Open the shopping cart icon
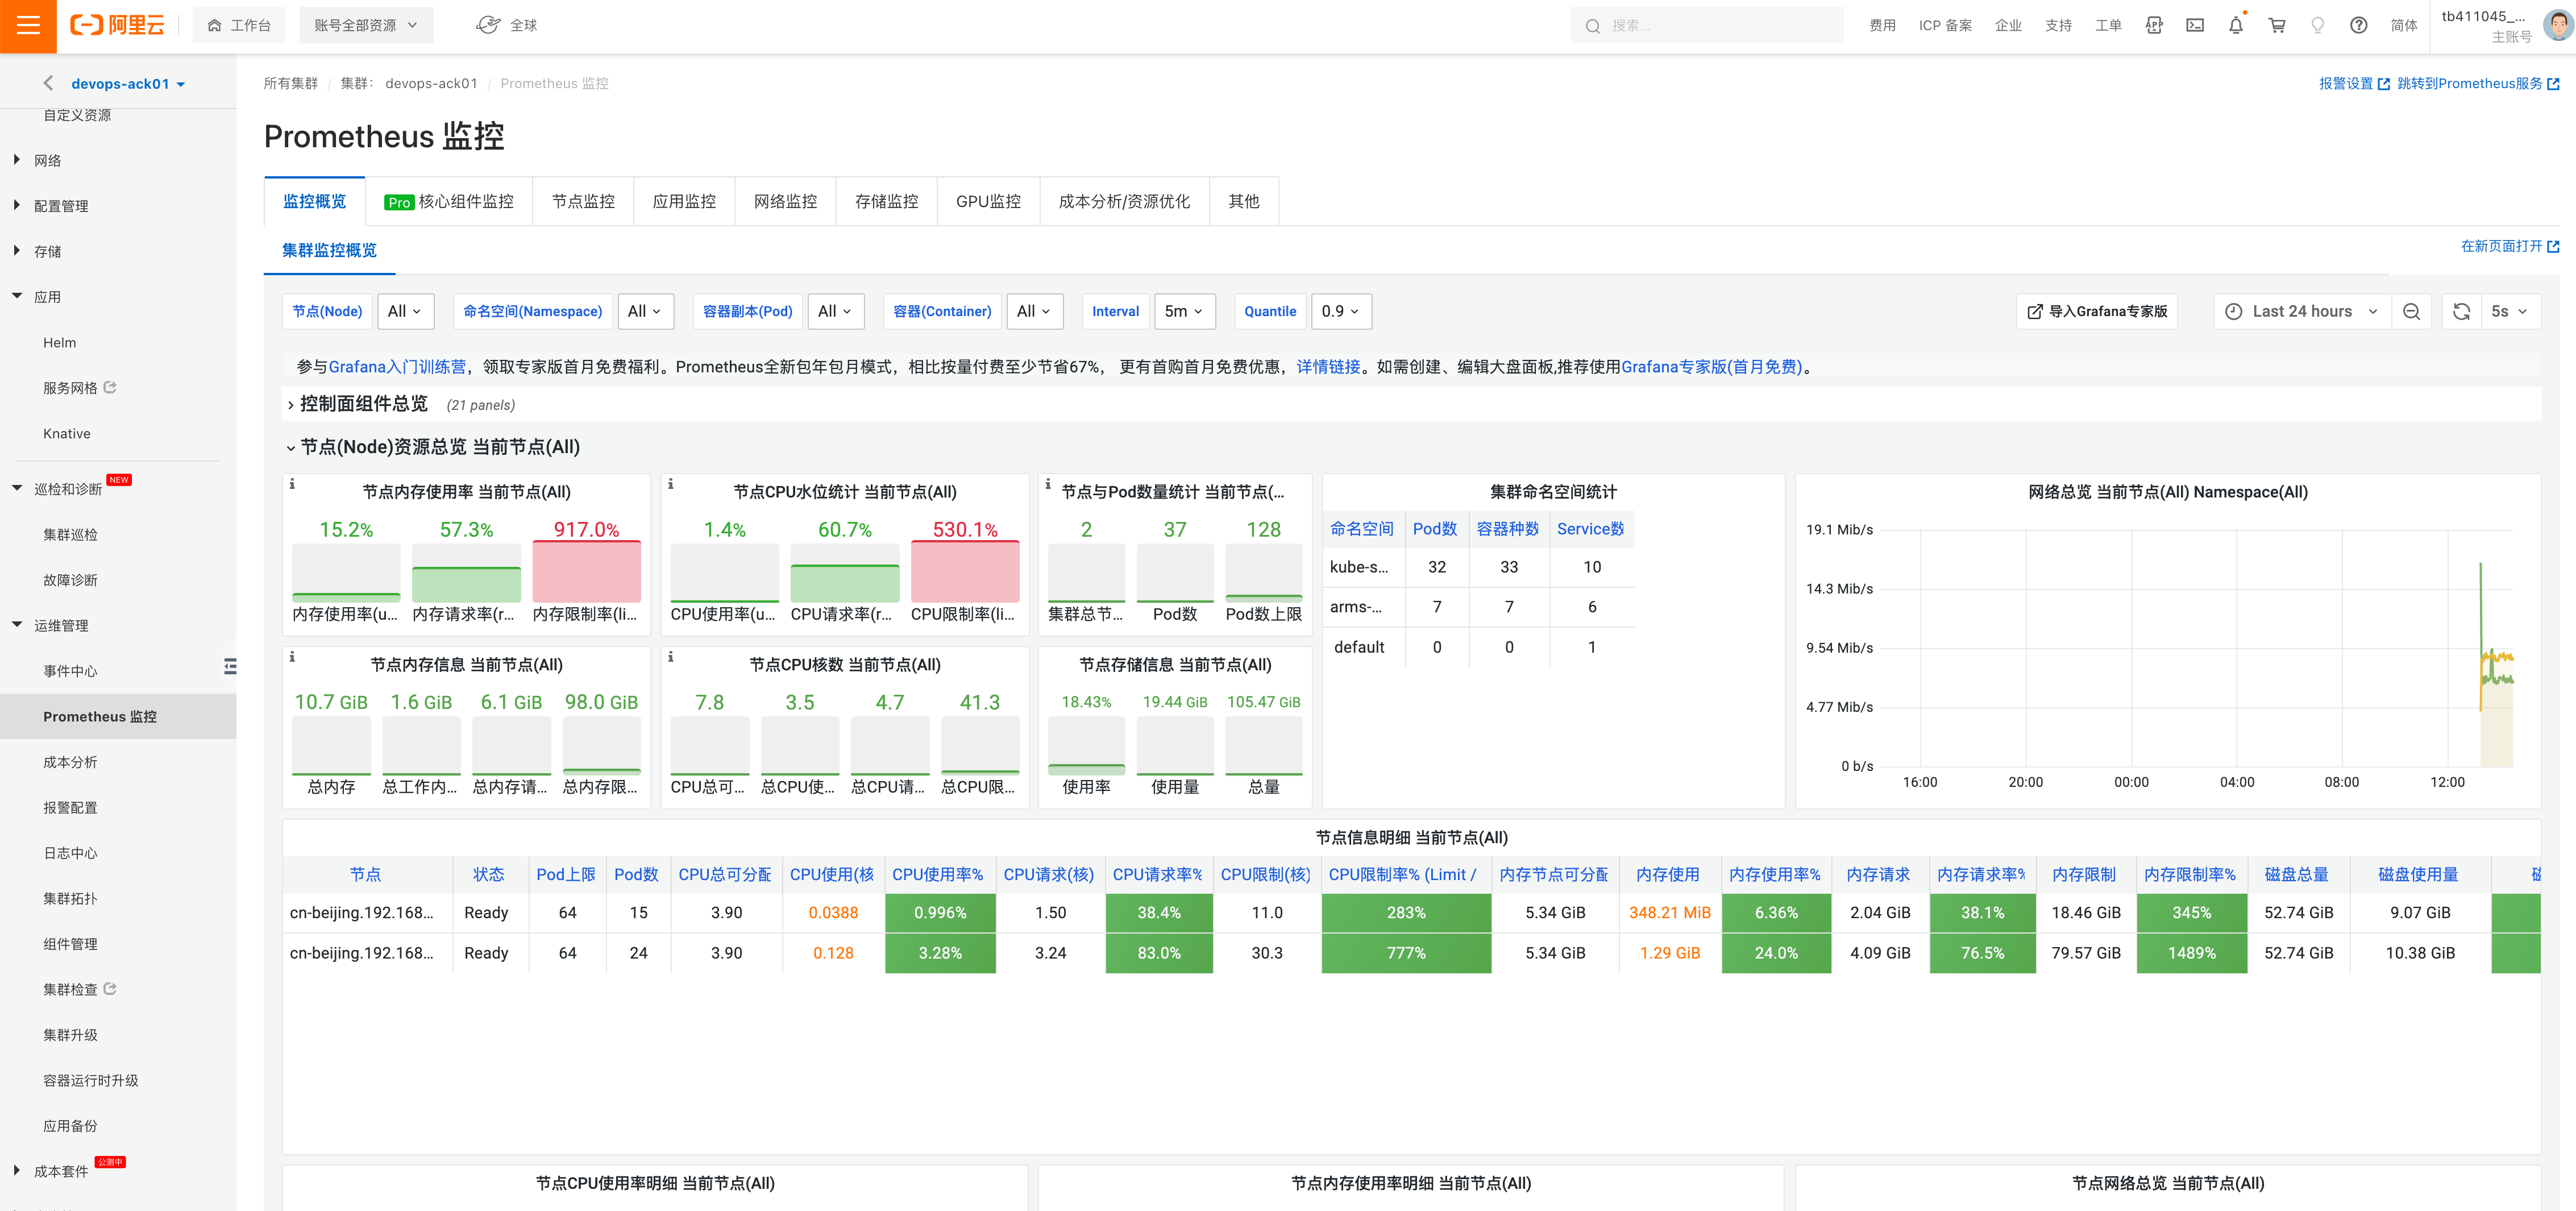The image size is (2576, 1211). (x=2276, y=26)
